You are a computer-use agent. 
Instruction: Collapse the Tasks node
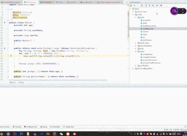point(133,14)
